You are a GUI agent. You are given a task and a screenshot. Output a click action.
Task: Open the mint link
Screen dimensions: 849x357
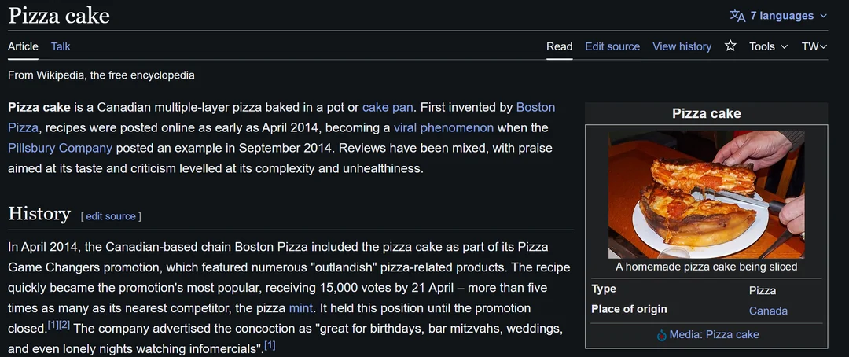point(301,307)
